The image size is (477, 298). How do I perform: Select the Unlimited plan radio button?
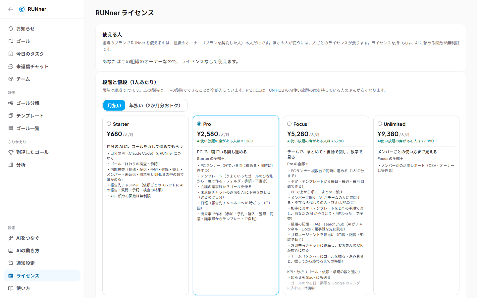[380, 124]
